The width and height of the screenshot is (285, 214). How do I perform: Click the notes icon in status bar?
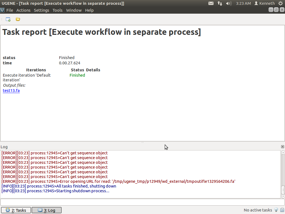pos(282,210)
